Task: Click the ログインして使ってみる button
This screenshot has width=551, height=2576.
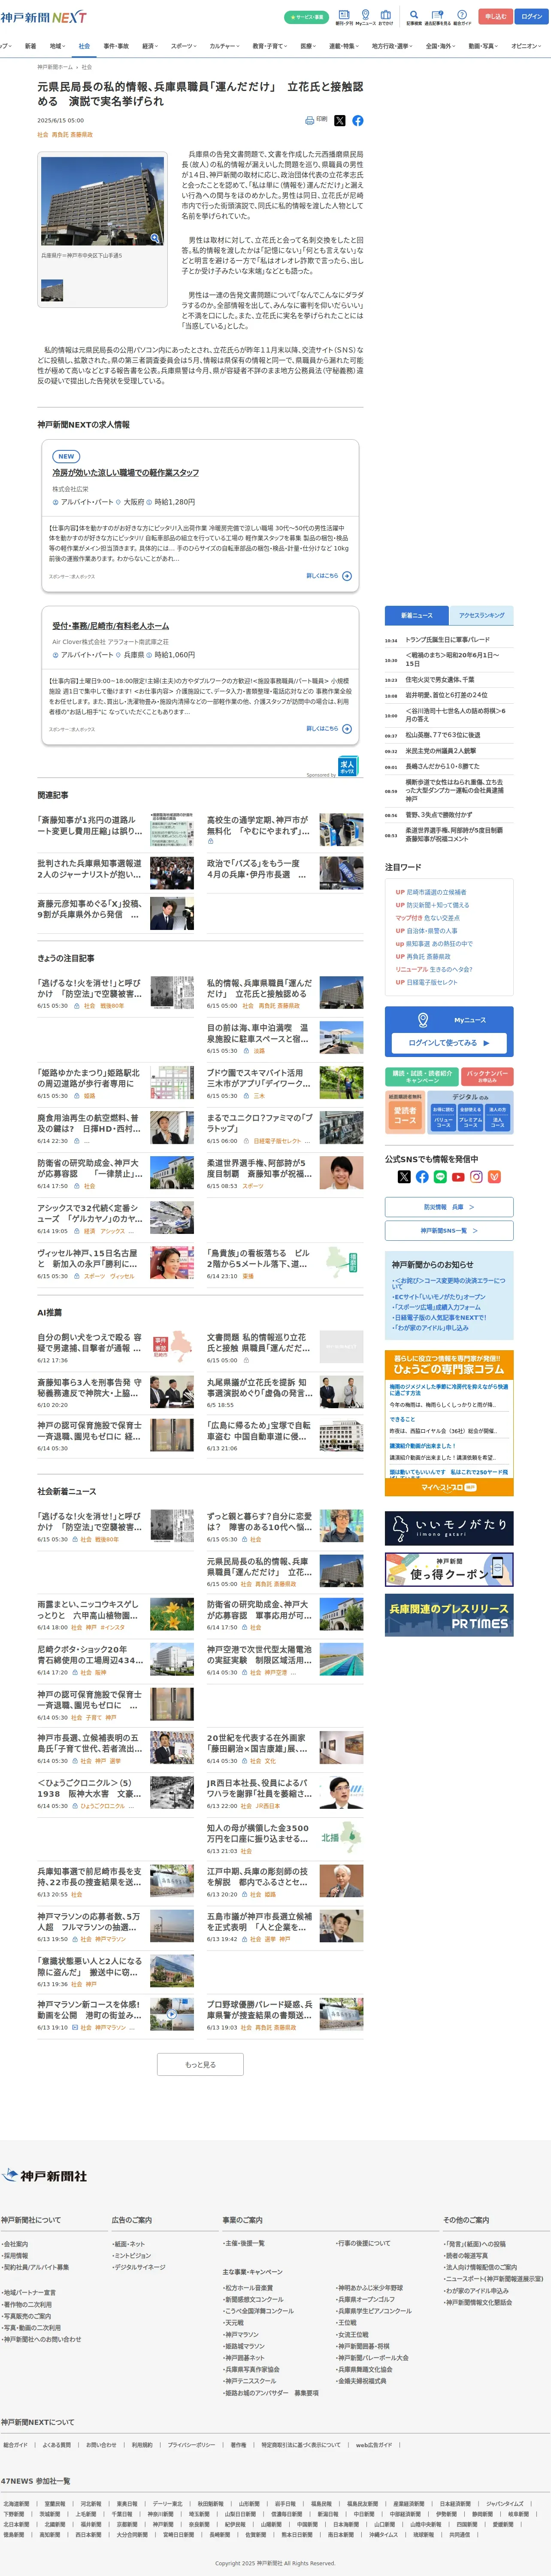Action: [x=449, y=1042]
